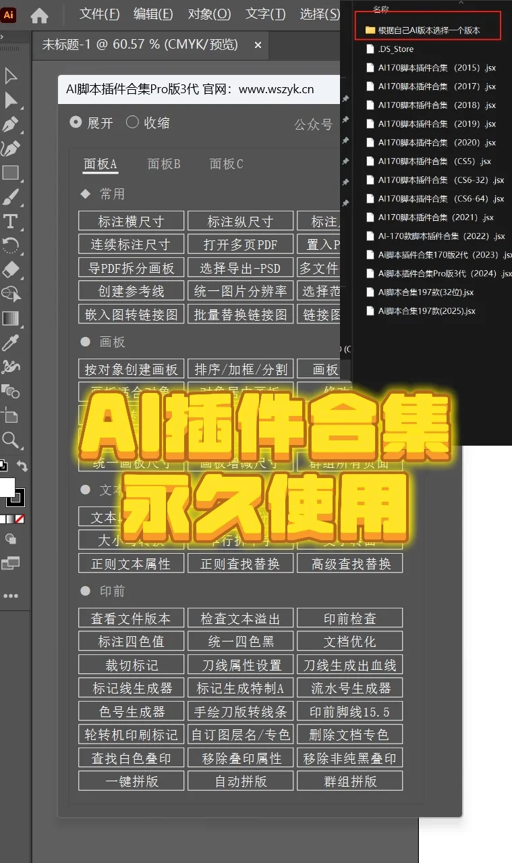
Task: Open the drawing mode icon
Action: (x=11, y=539)
